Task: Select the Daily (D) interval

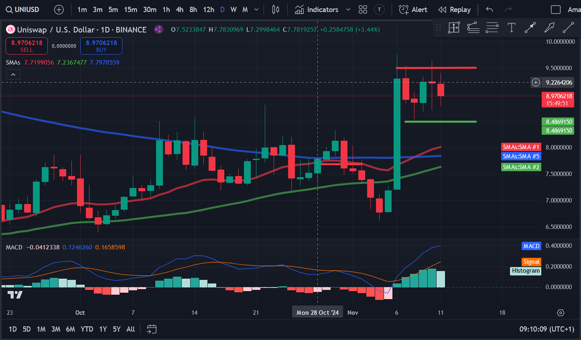Action: 222,10
